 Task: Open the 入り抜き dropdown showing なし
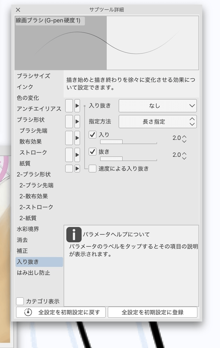[x=158, y=106]
